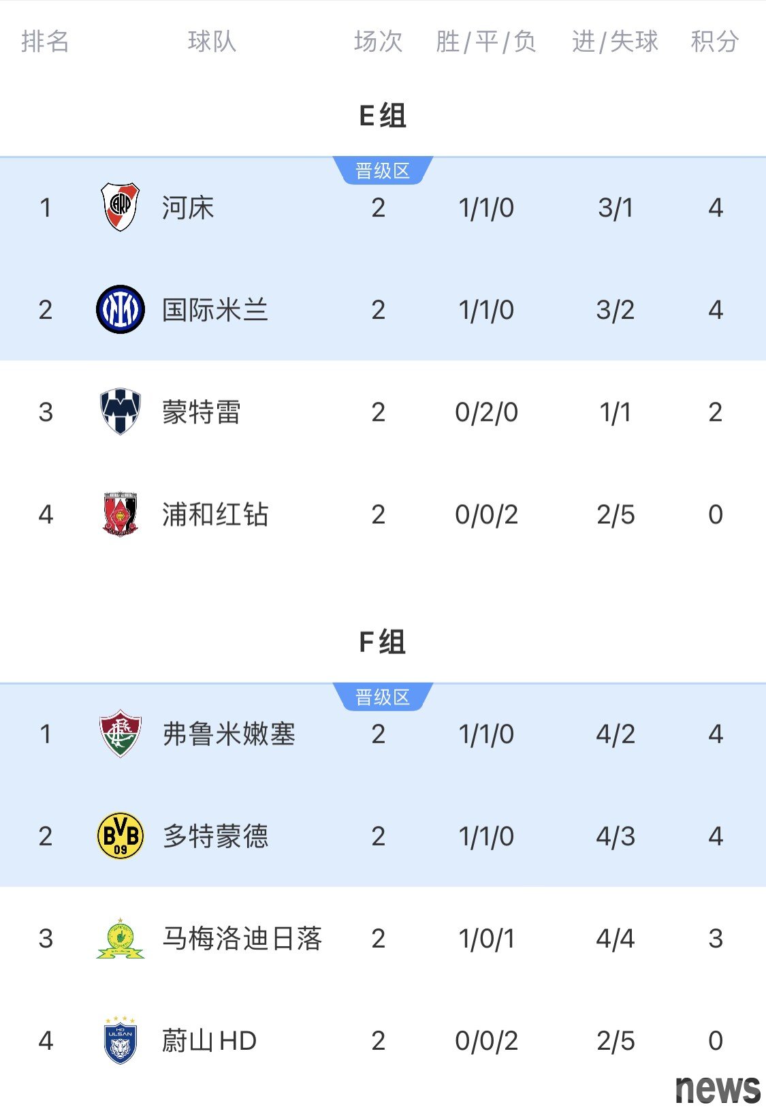Click the River Plate club crest

[120, 207]
